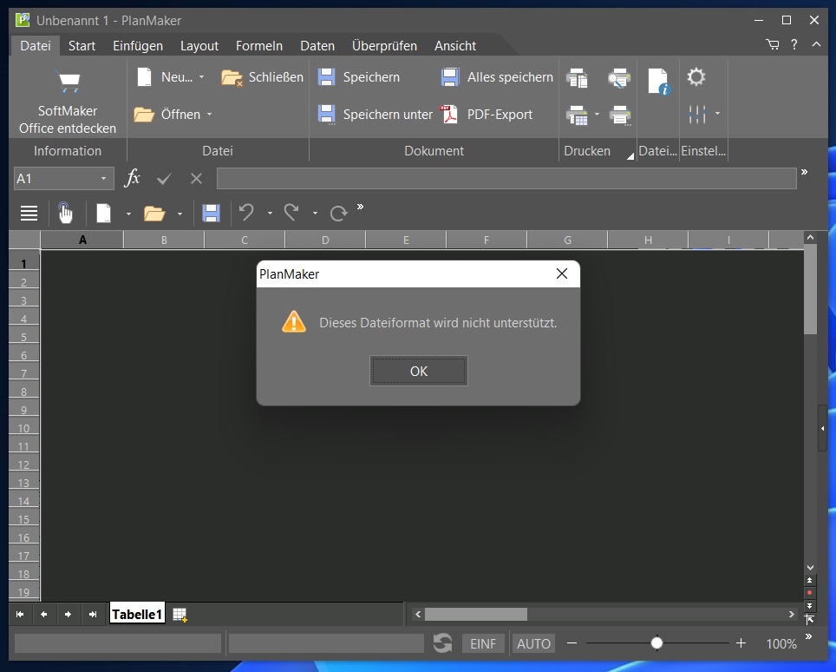836x672 pixels.
Task: Open the cell reference A1 name box dropdown
Action: (x=103, y=178)
